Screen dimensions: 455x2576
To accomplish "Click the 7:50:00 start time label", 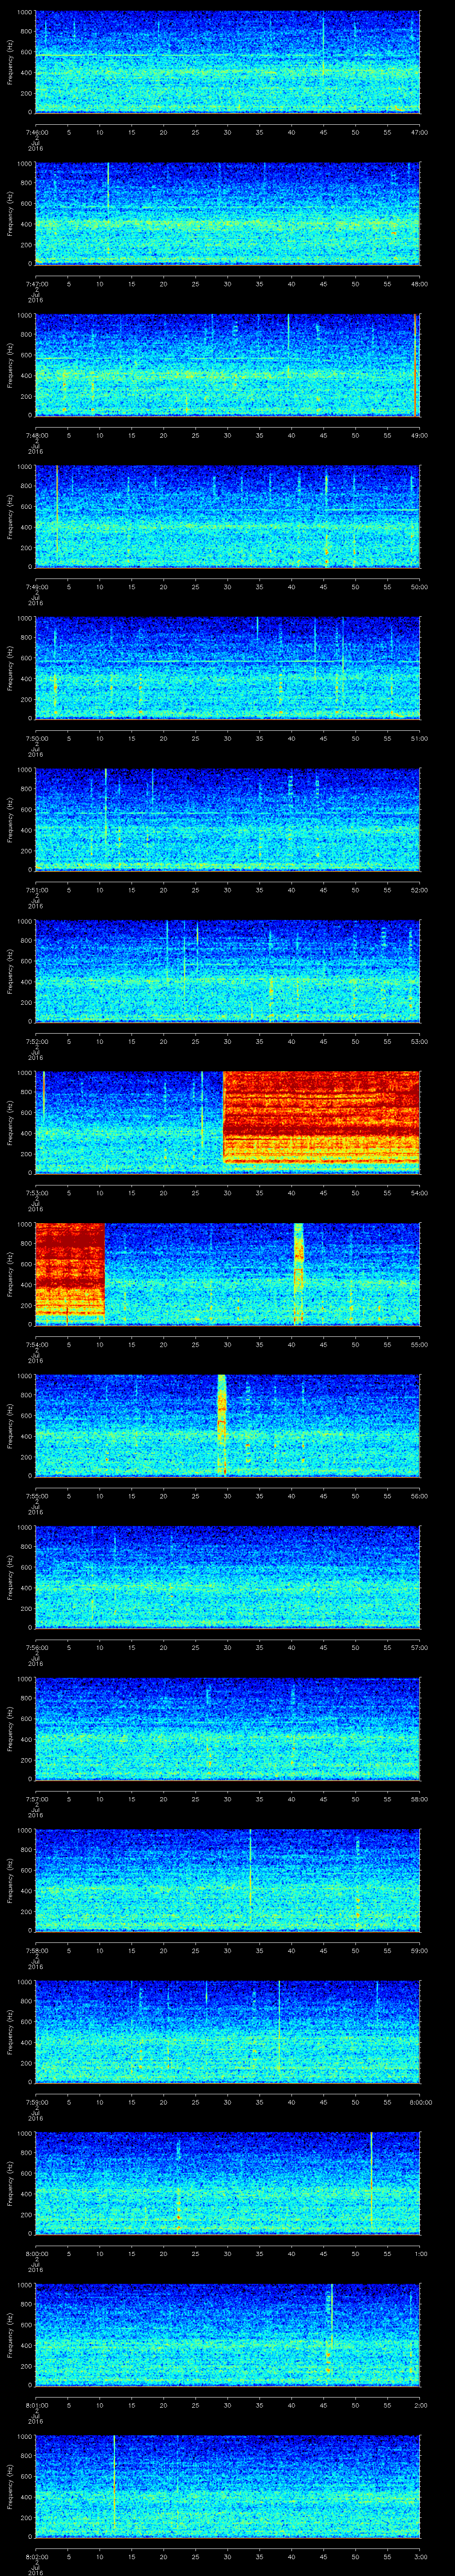I will tap(36, 738).
